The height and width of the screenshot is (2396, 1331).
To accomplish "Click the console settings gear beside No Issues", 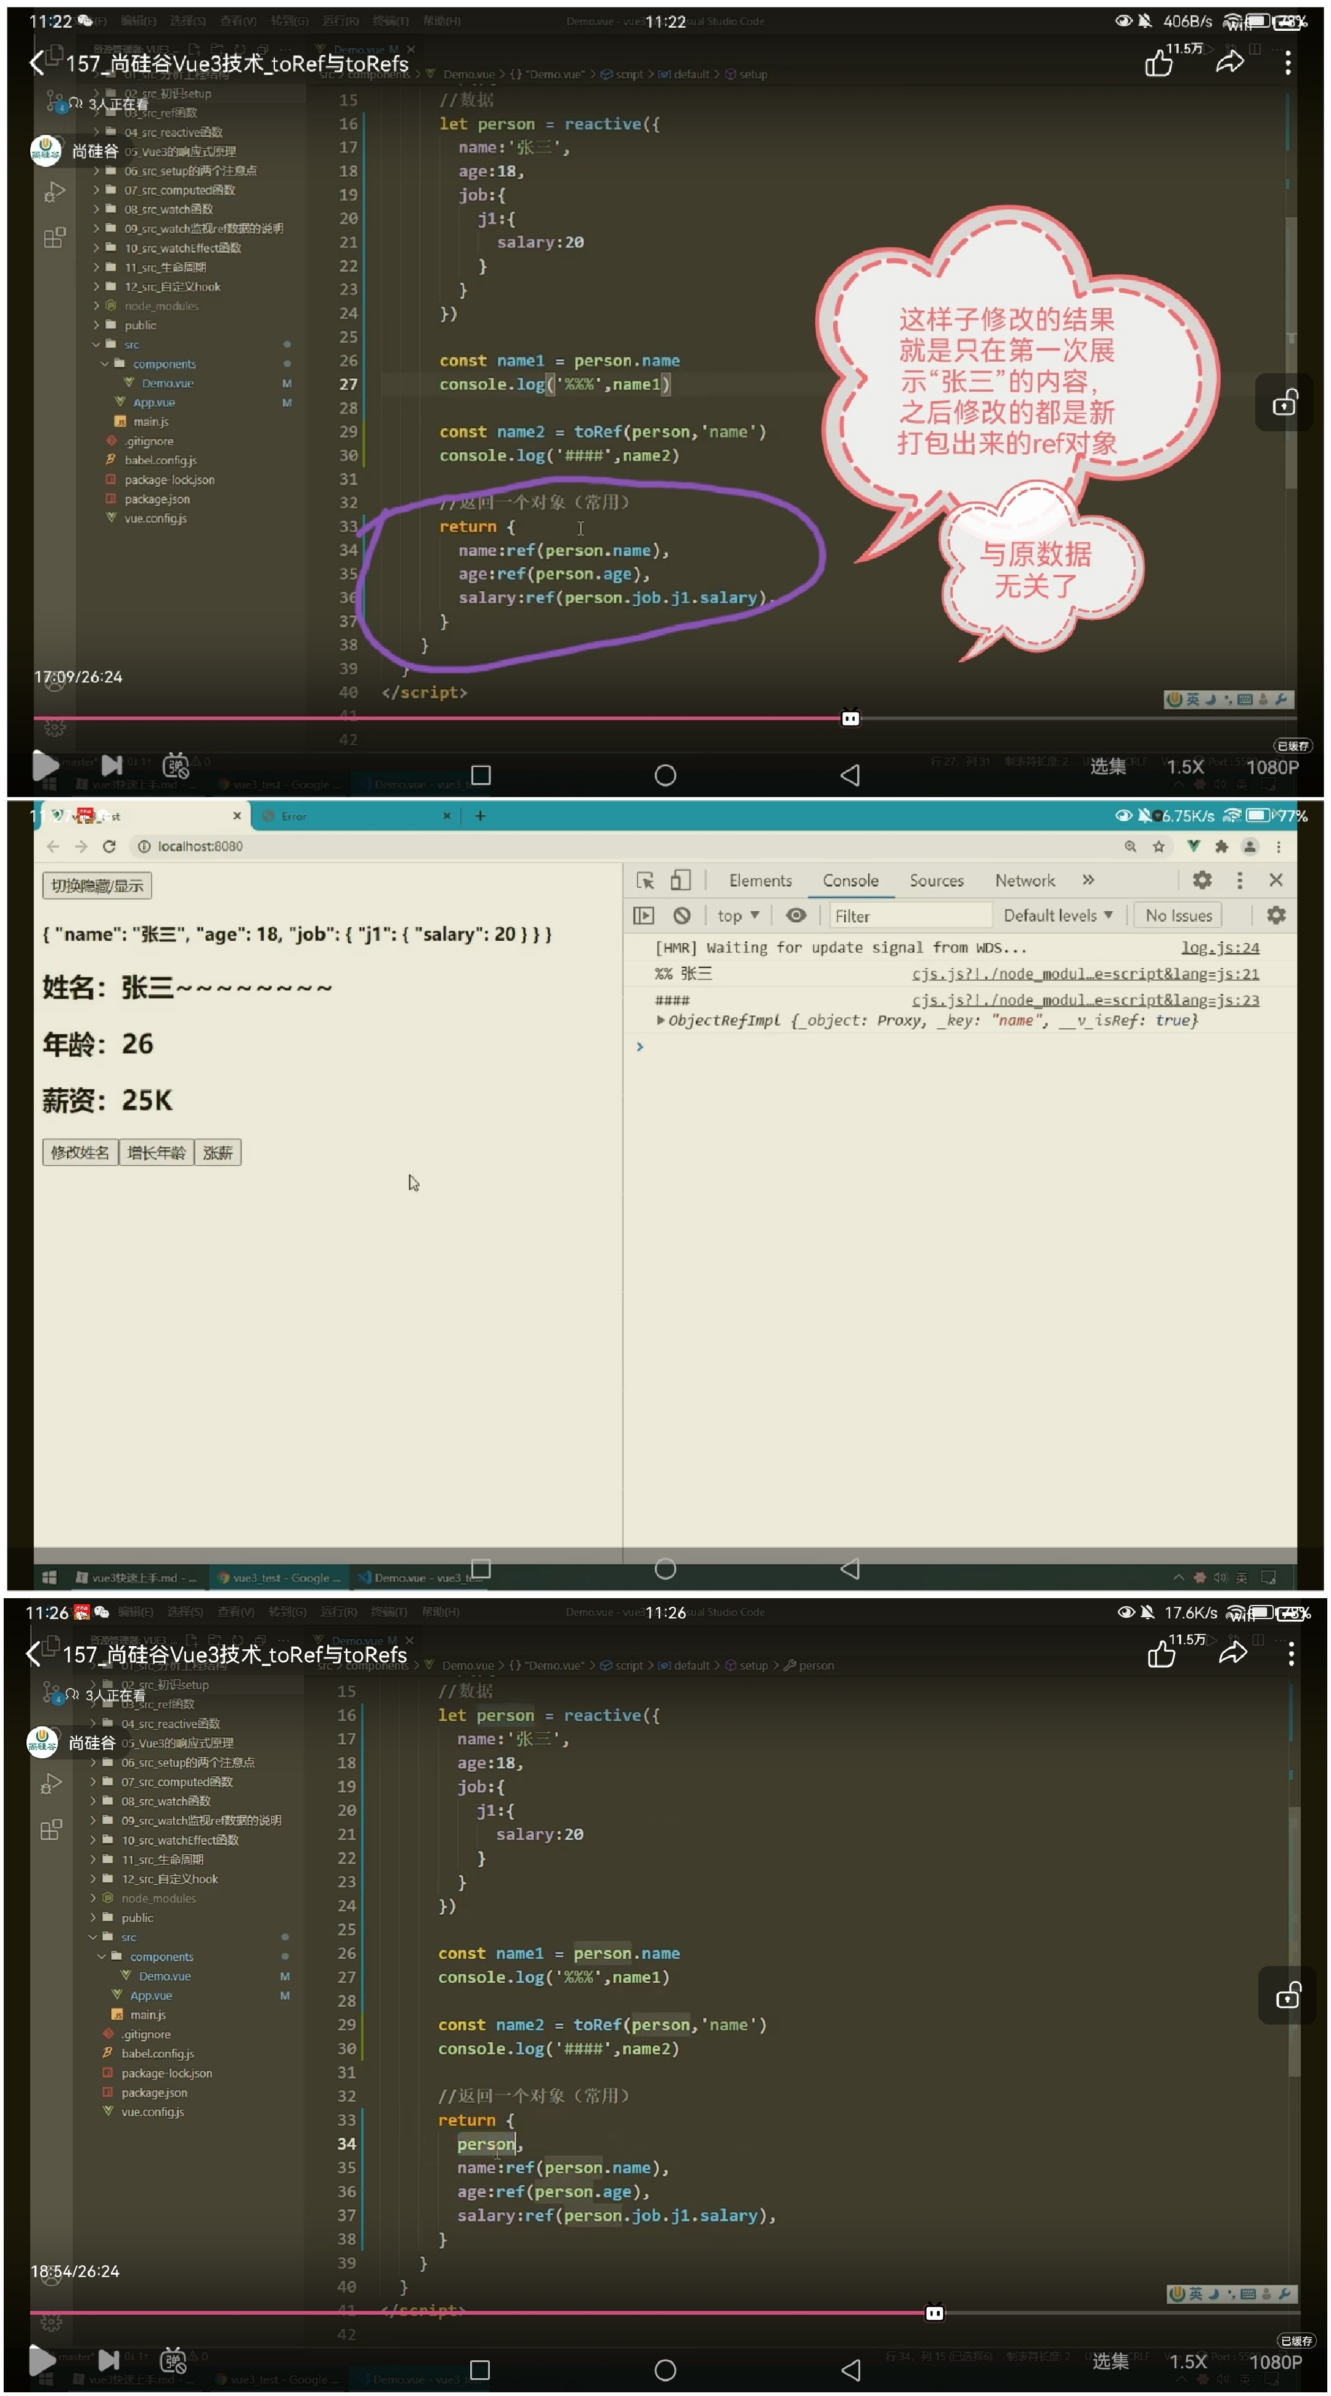I will tap(1276, 916).
